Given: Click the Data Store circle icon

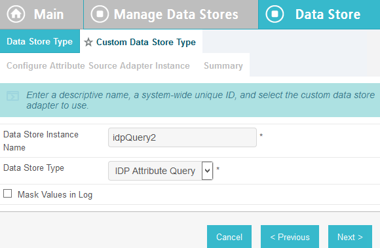Looking at the screenshot, I should (x=275, y=14).
